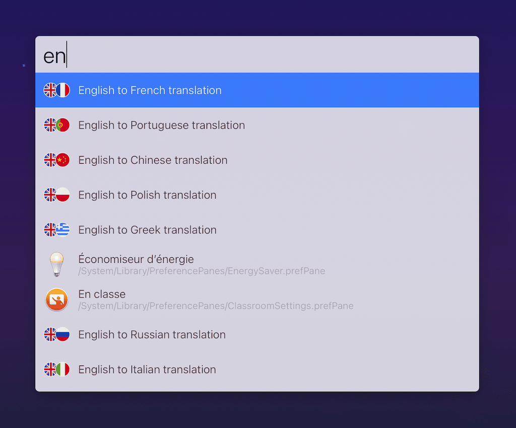
Task: Click the En classe orange icon
Action: [56, 300]
